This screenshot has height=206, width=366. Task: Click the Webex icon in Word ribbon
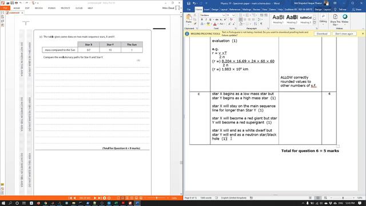pos(345,17)
